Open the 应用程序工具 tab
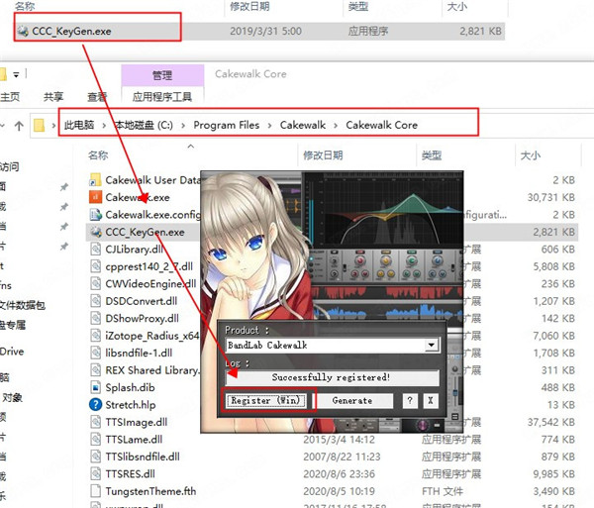The image size is (594, 508). pyautogui.click(x=162, y=97)
